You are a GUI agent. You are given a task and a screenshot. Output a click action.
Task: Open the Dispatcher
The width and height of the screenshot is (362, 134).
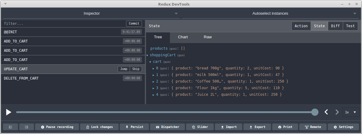(x=167, y=127)
